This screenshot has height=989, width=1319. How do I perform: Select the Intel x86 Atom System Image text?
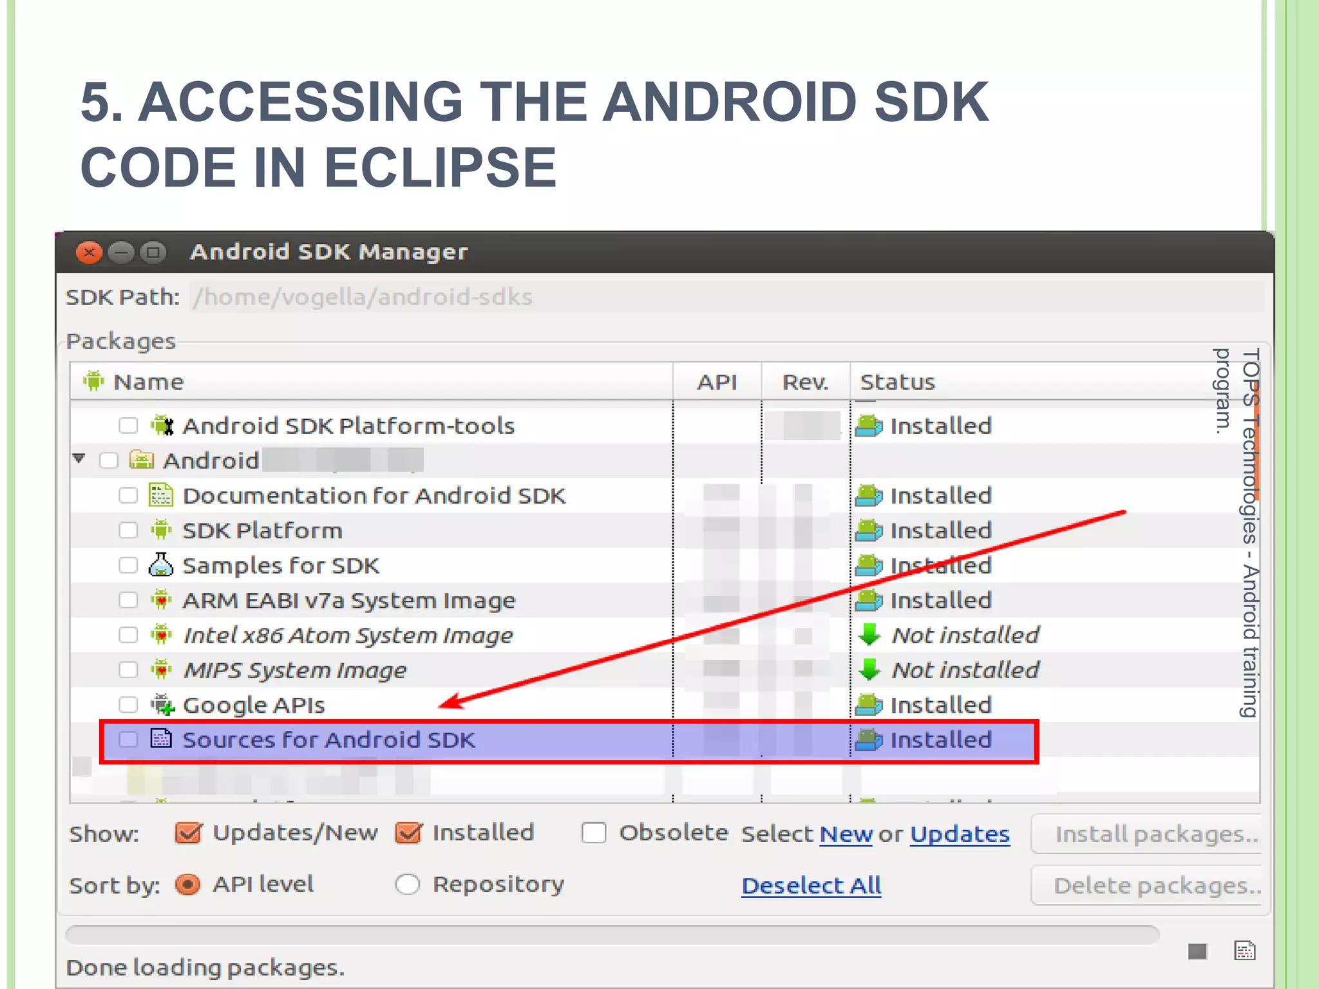pyautogui.click(x=348, y=635)
